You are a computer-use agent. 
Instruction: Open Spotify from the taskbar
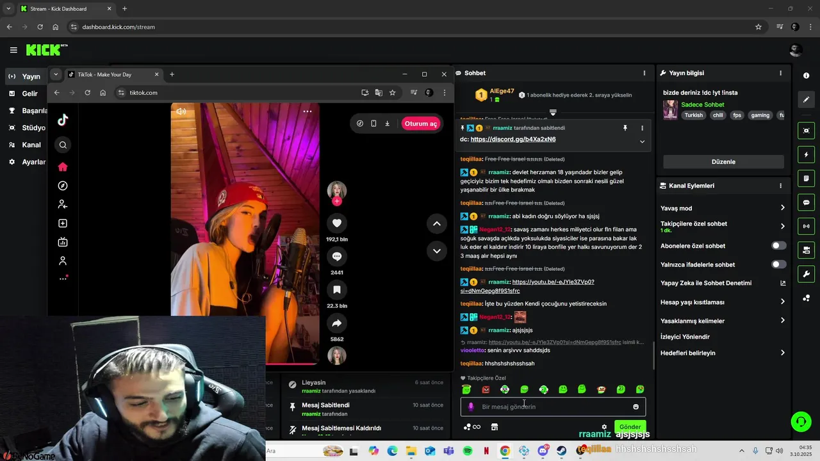467,451
